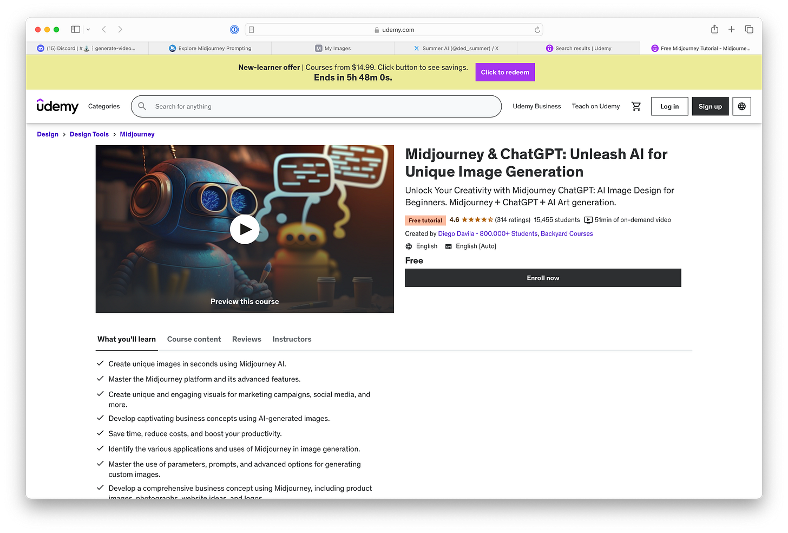Viewport: 788px width, 533px height.
Task: Click the course title heading
Action: [536, 162]
